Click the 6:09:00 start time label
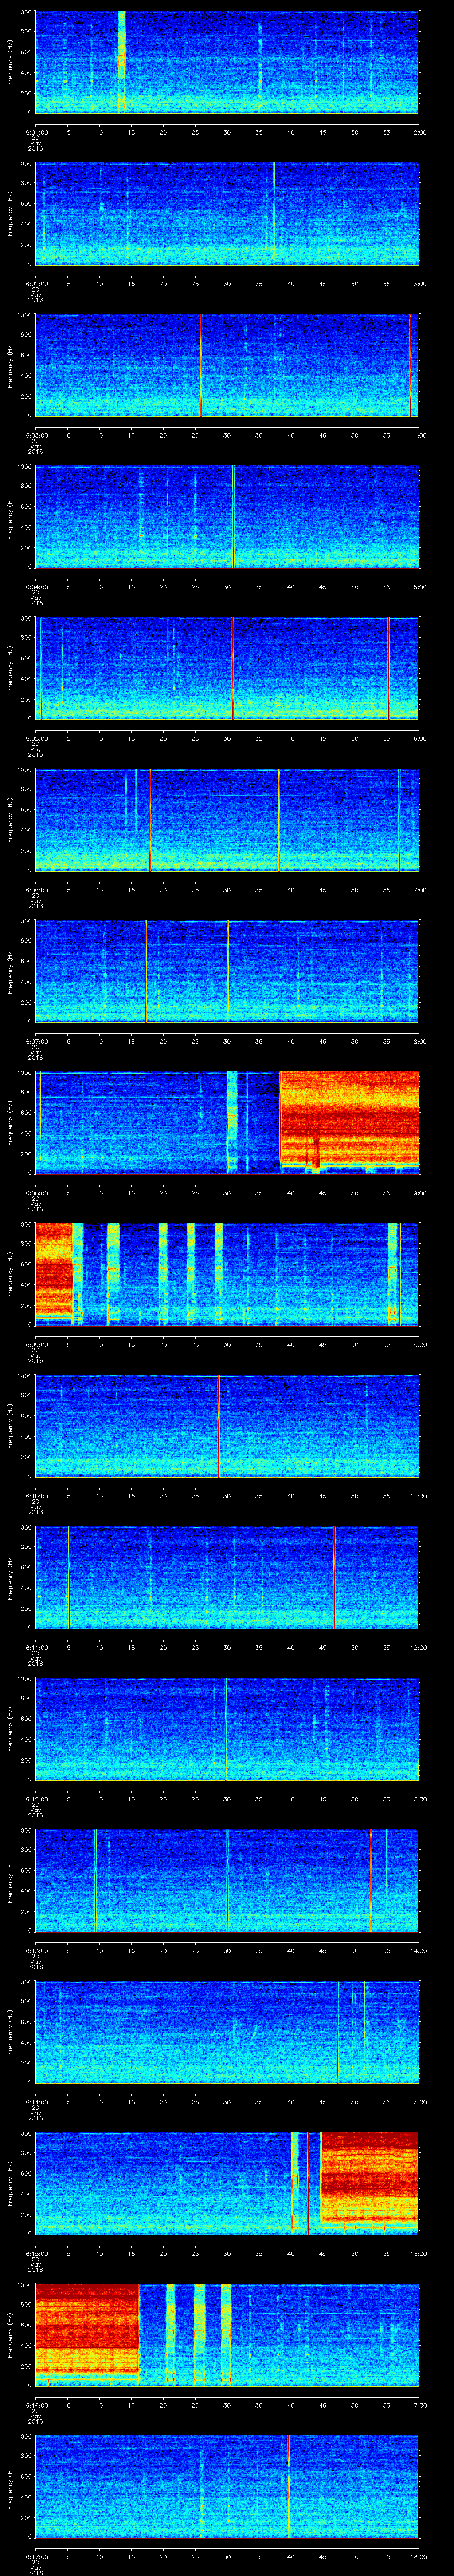Screen dimensions: 454x2576 click(36, 1345)
